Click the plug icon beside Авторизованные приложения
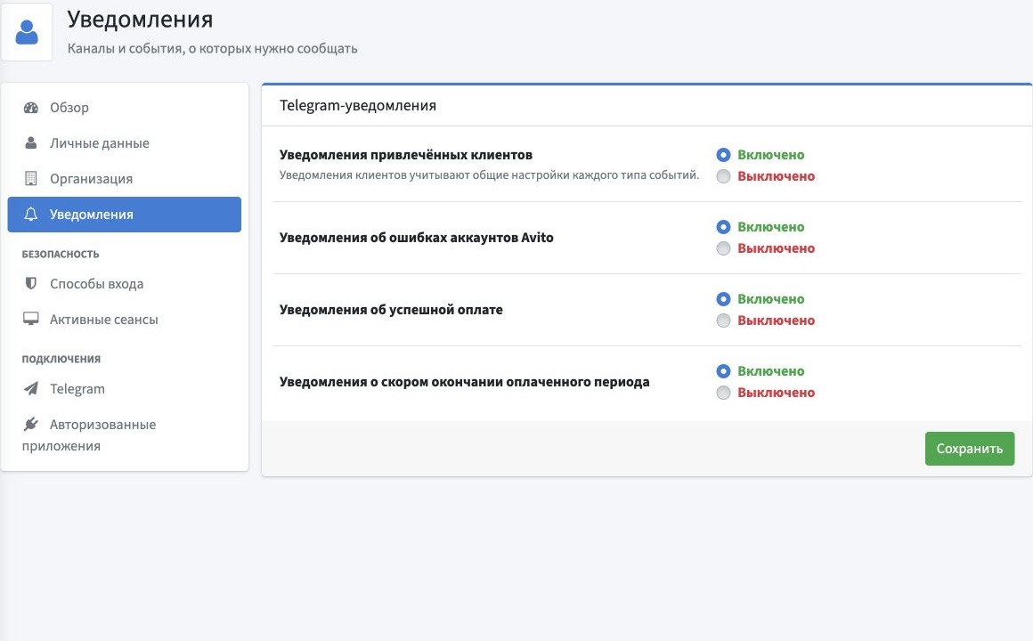The height and width of the screenshot is (641, 1033). (31, 425)
